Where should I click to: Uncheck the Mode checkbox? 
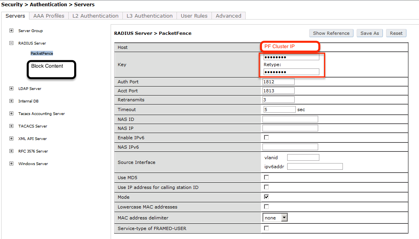266,197
